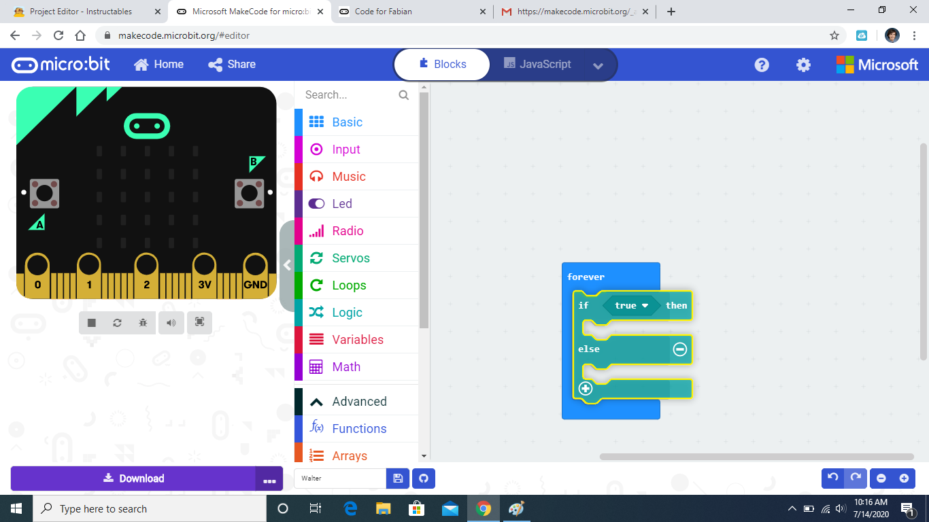Viewport: 929px width, 522px height.
Task: Click simulator button B
Action: pyautogui.click(x=249, y=194)
